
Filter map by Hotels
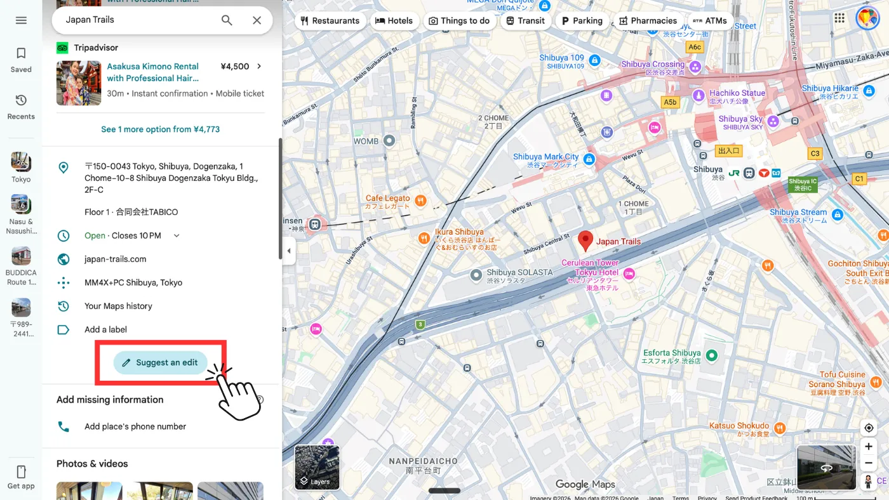point(394,20)
